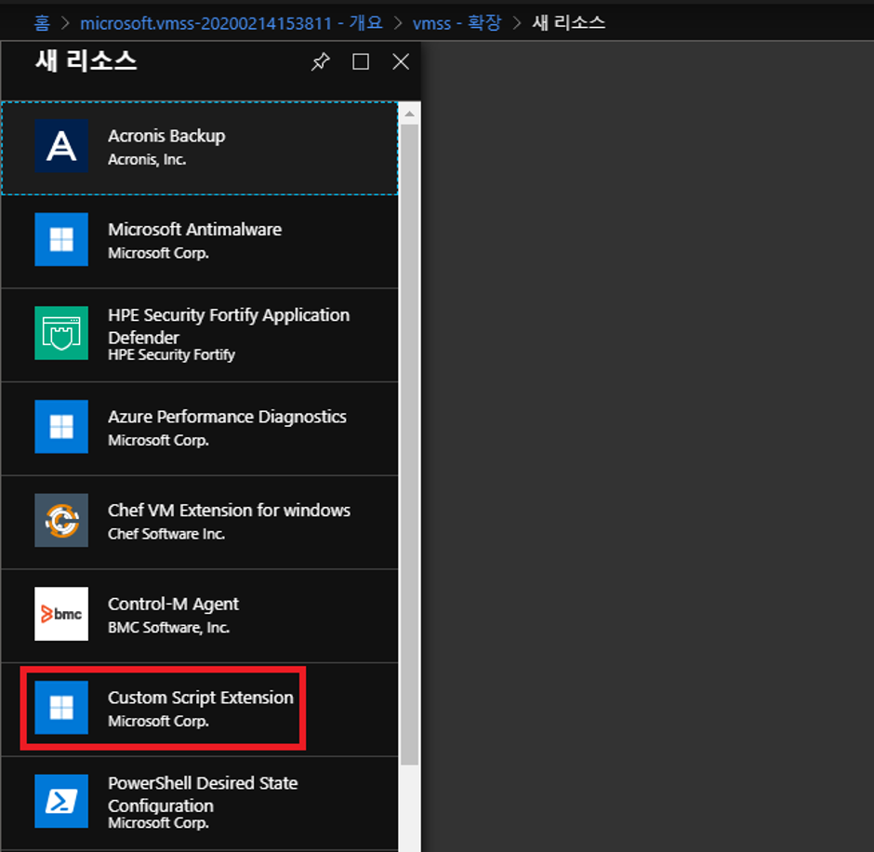The height and width of the screenshot is (852, 874).
Task: Pin the 새 리소스 blade
Action: (x=321, y=61)
